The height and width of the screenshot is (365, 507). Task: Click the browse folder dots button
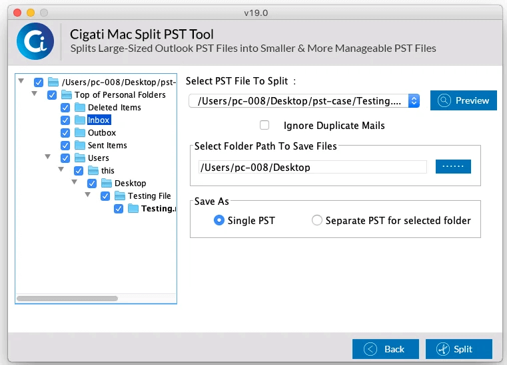coord(453,166)
